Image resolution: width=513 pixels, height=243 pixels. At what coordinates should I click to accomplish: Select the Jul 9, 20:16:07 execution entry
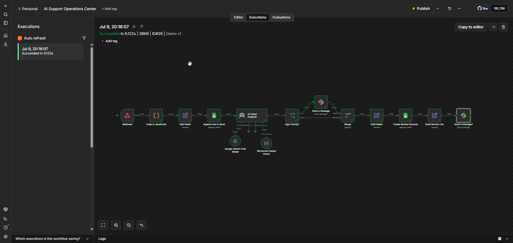(50, 51)
